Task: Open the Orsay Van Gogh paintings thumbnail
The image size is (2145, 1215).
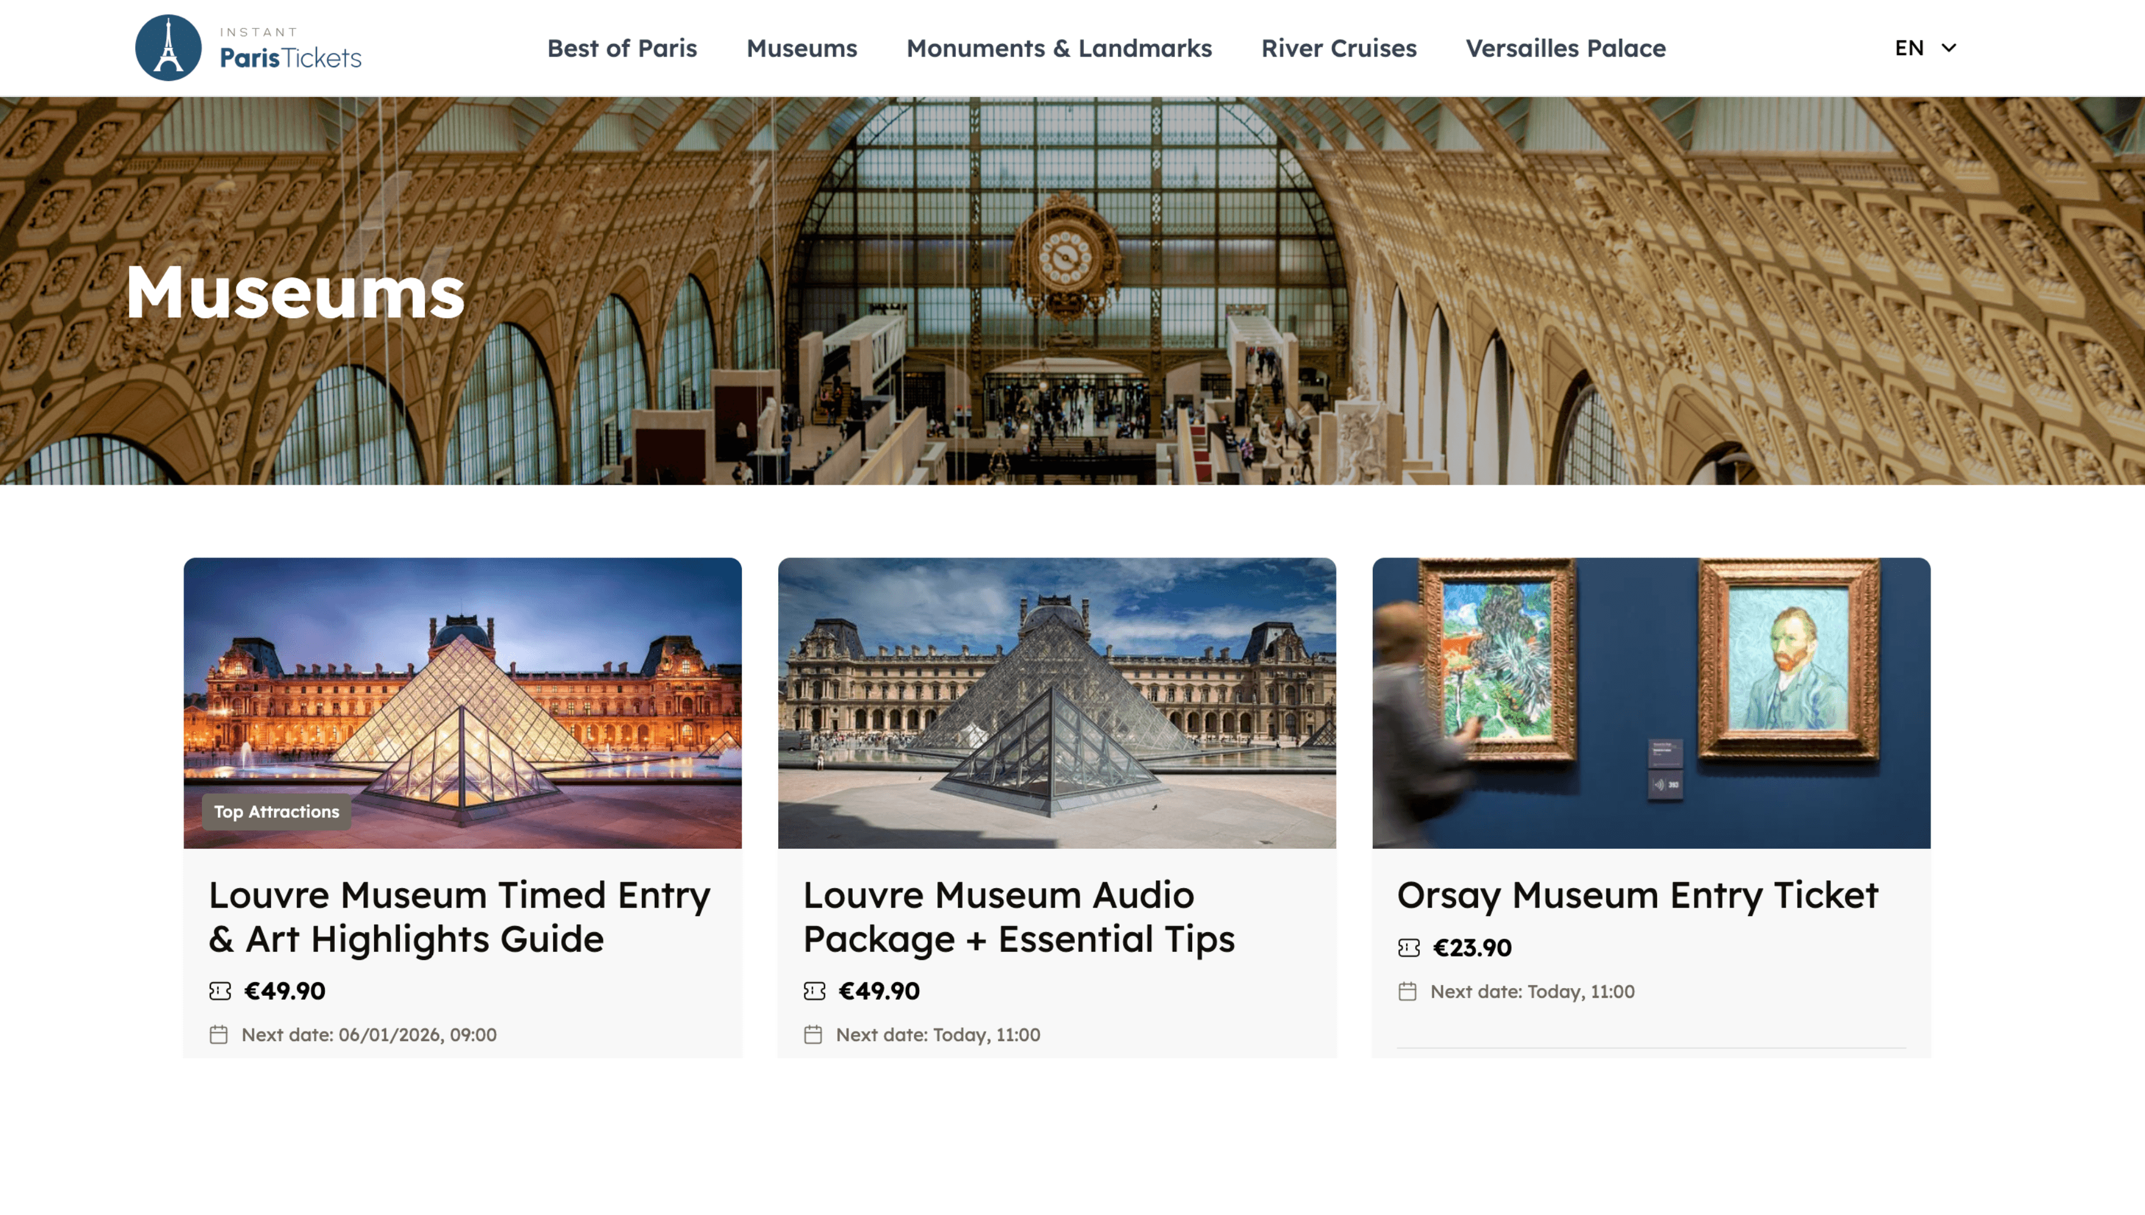Action: pos(1651,703)
